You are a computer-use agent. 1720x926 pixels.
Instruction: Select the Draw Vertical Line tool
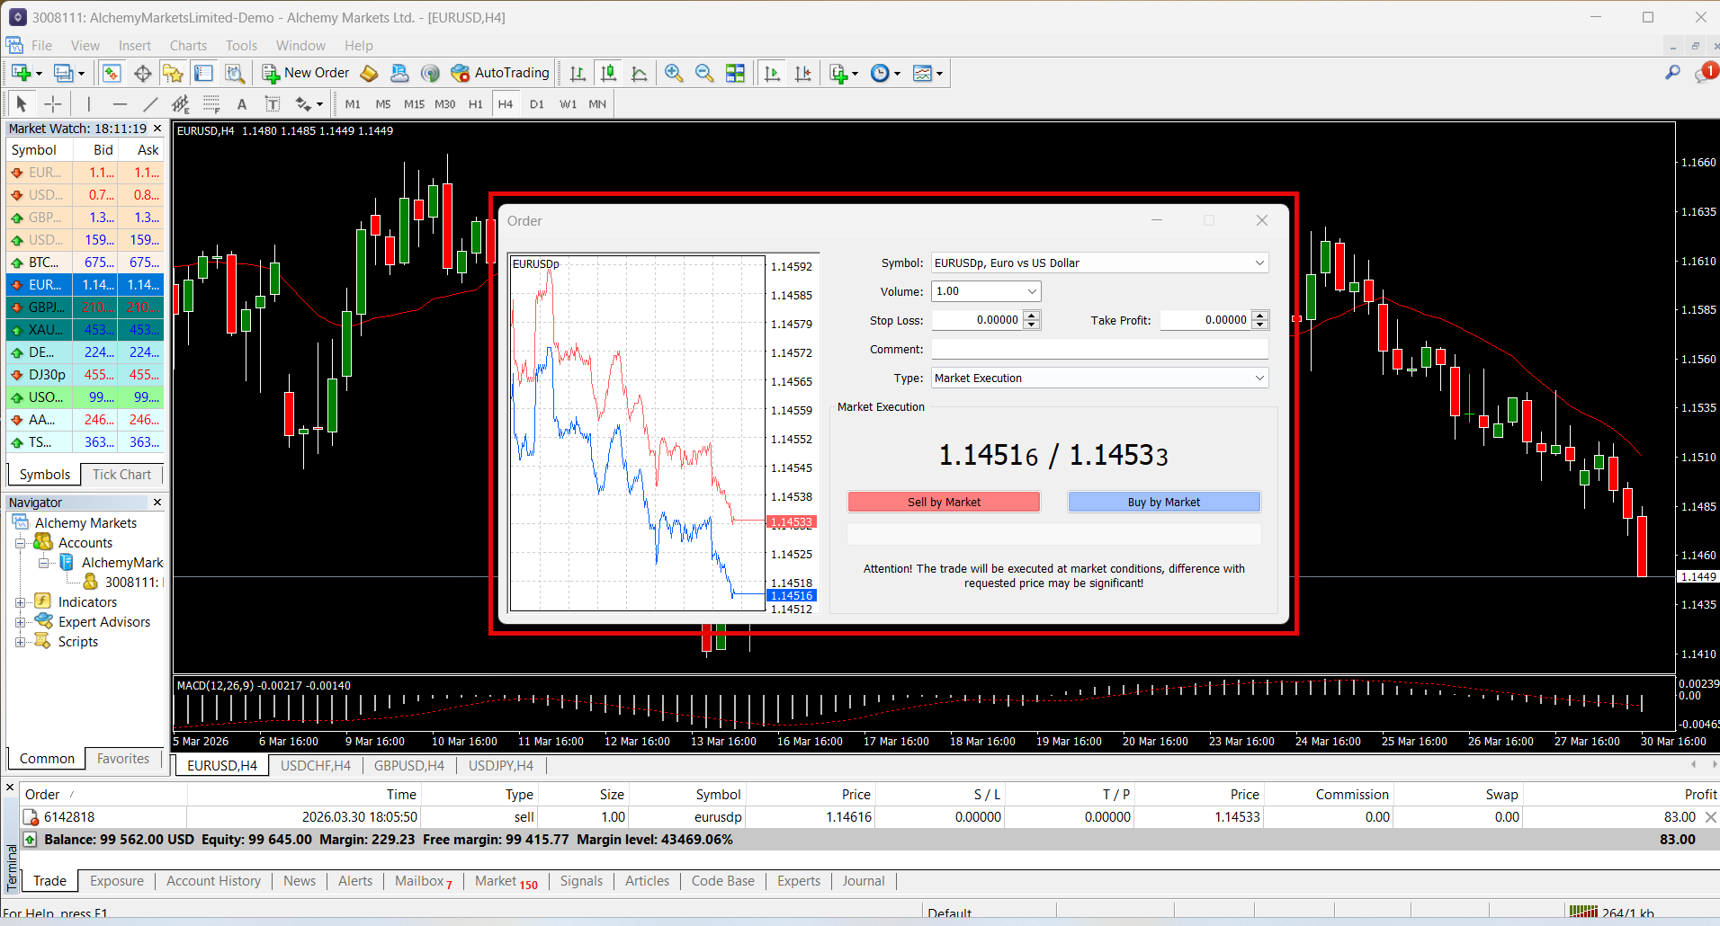point(88,104)
